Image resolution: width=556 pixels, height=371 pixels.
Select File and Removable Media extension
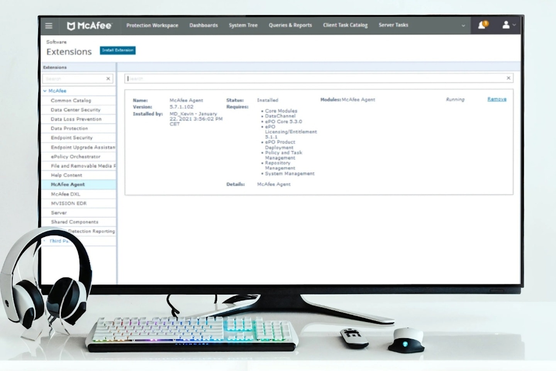pyautogui.click(x=83, y=166)
